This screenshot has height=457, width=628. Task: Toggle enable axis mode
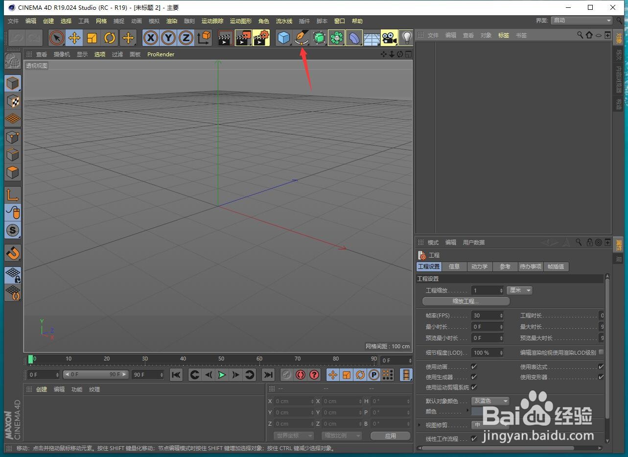pos(13,194)
